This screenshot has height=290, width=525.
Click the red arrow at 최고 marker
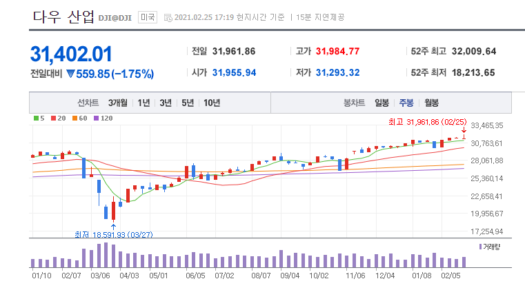click(464, 130)
